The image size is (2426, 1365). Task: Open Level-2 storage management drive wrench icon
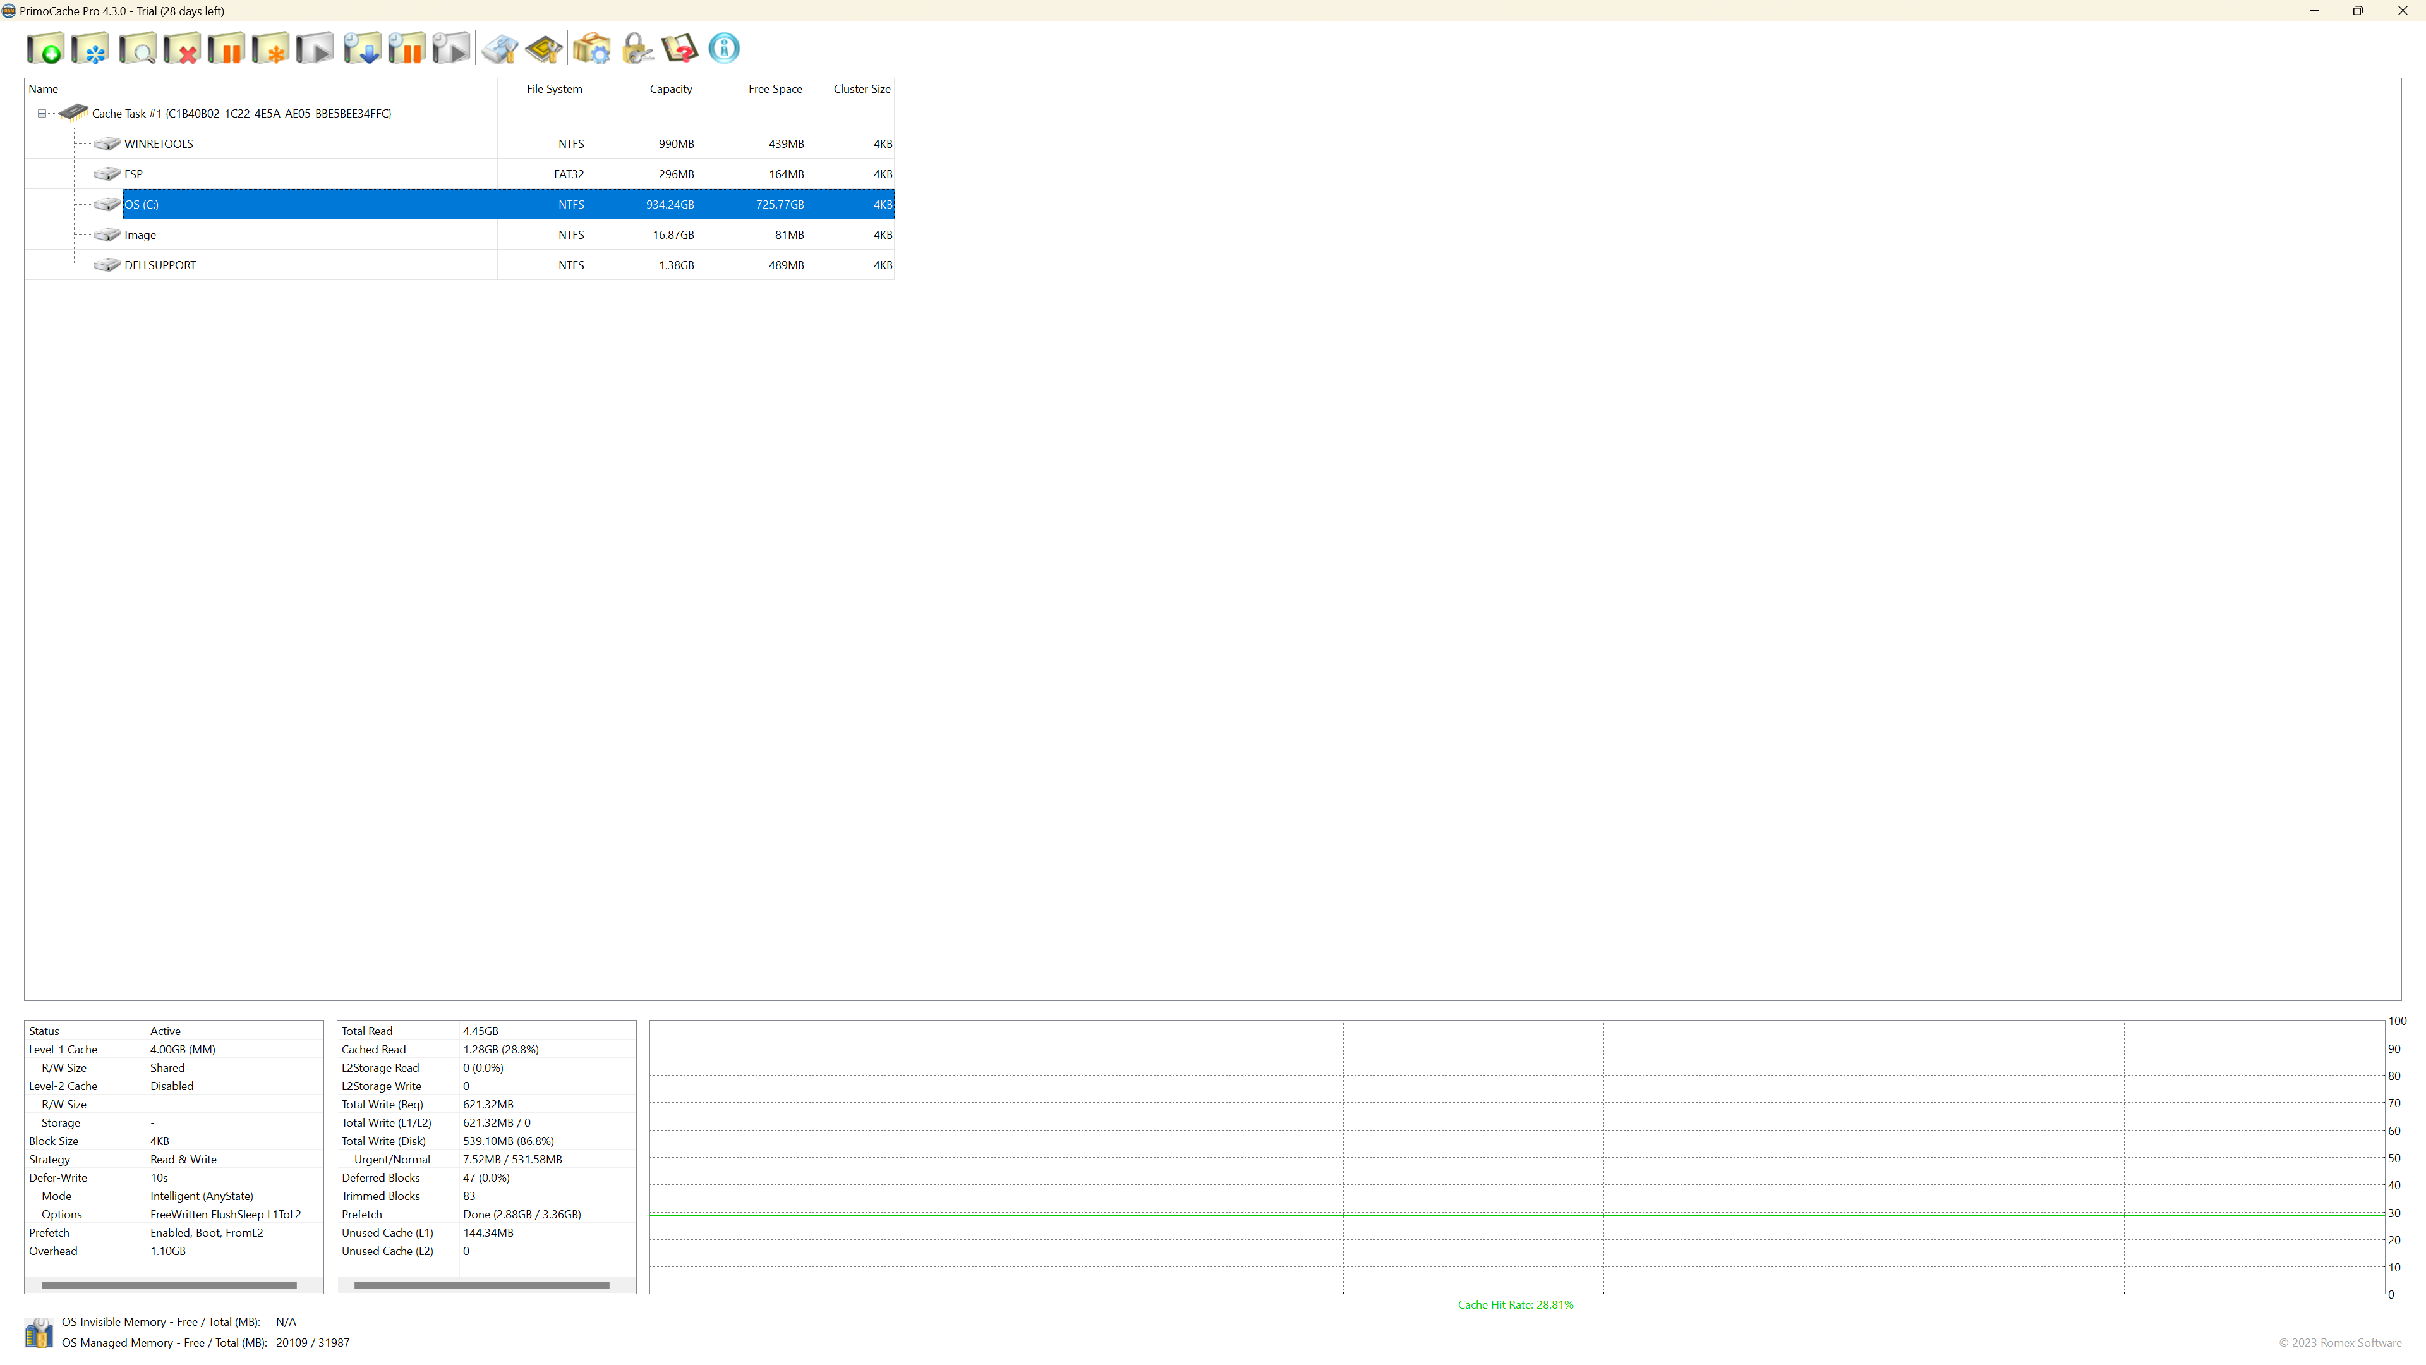(499, 48)
